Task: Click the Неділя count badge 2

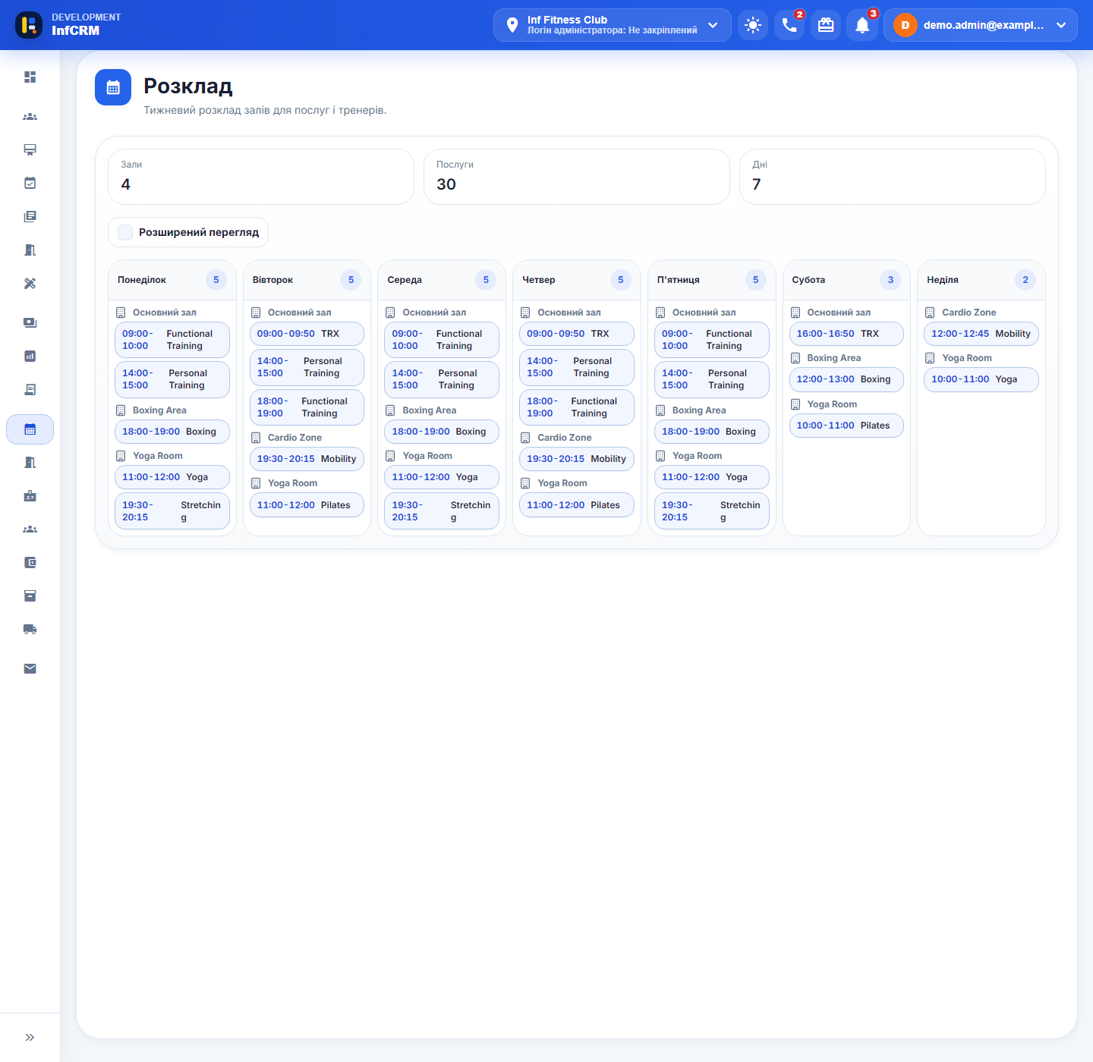Action: (x=1025, y=280)
